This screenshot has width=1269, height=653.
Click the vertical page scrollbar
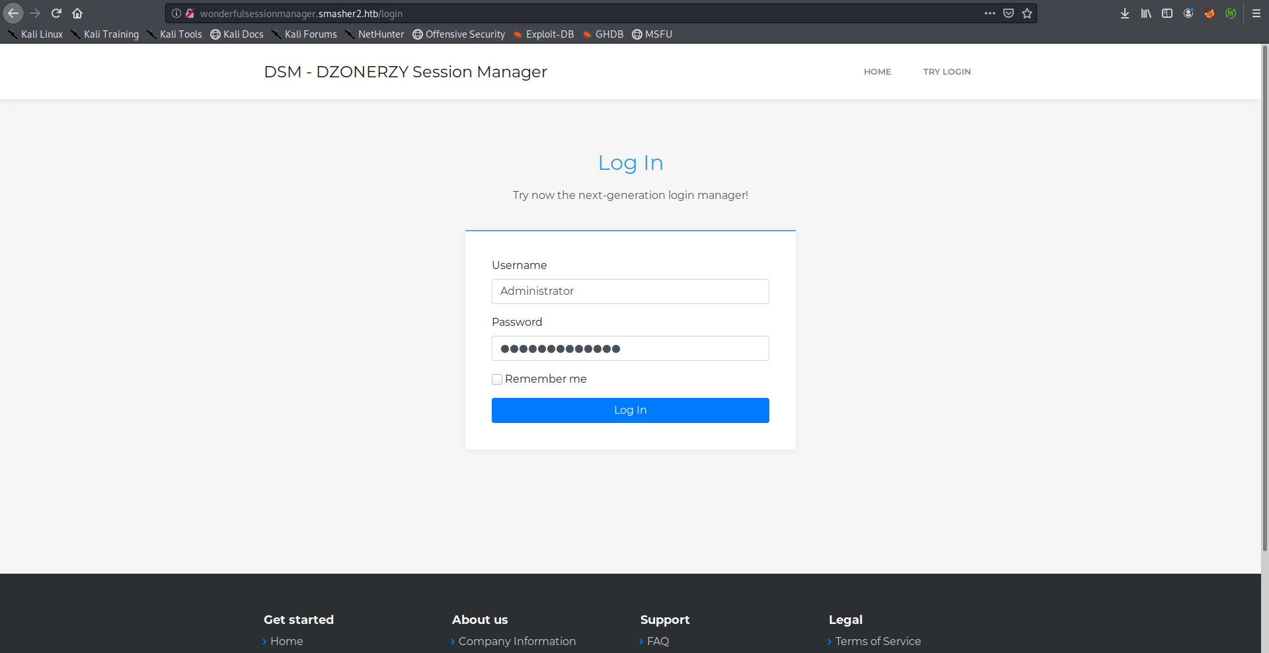[x=1265, y=297]
